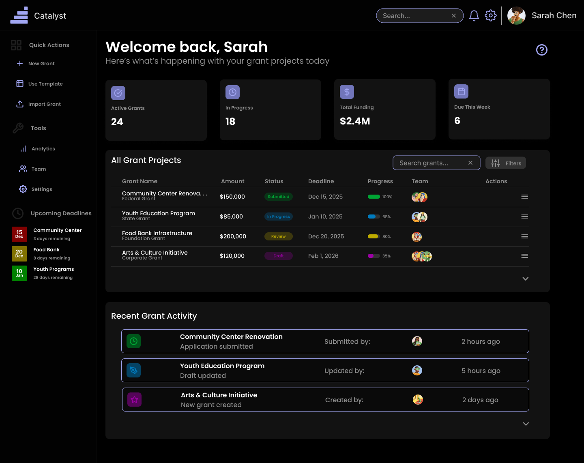Open settings gear in top bar
The height and width of the screenshot is (463, 584).
click(x=491, y=16)
